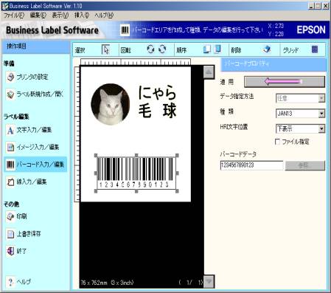
Task: Toggle the grid icon in toolbar
Action: [x=315, y=49]
